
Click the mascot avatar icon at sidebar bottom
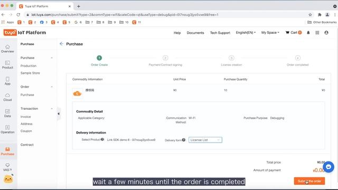pos(8,178)
